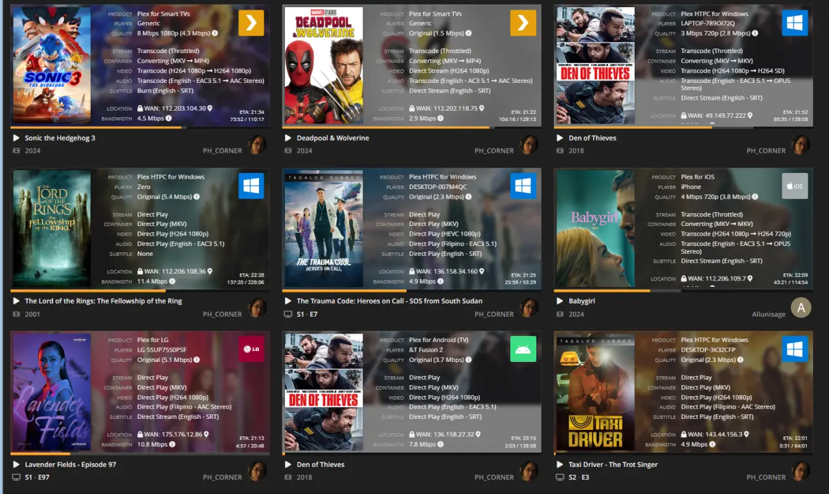Image resolution: width=829 pixels, height=494 pixels.
Task: Click the LG platform icon on Lavender Fields card
Action: click(x=251, y=349)
